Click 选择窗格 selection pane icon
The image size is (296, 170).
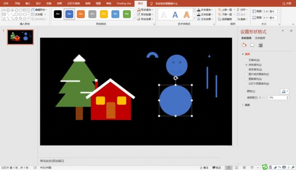point(219,19)
